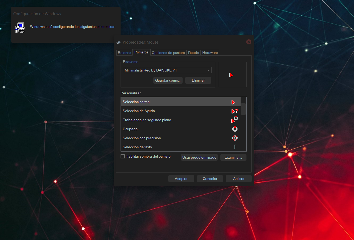Open the Opciones de puntero tab
This screenshot has width=354, height=240.
(x=168, y=53)
